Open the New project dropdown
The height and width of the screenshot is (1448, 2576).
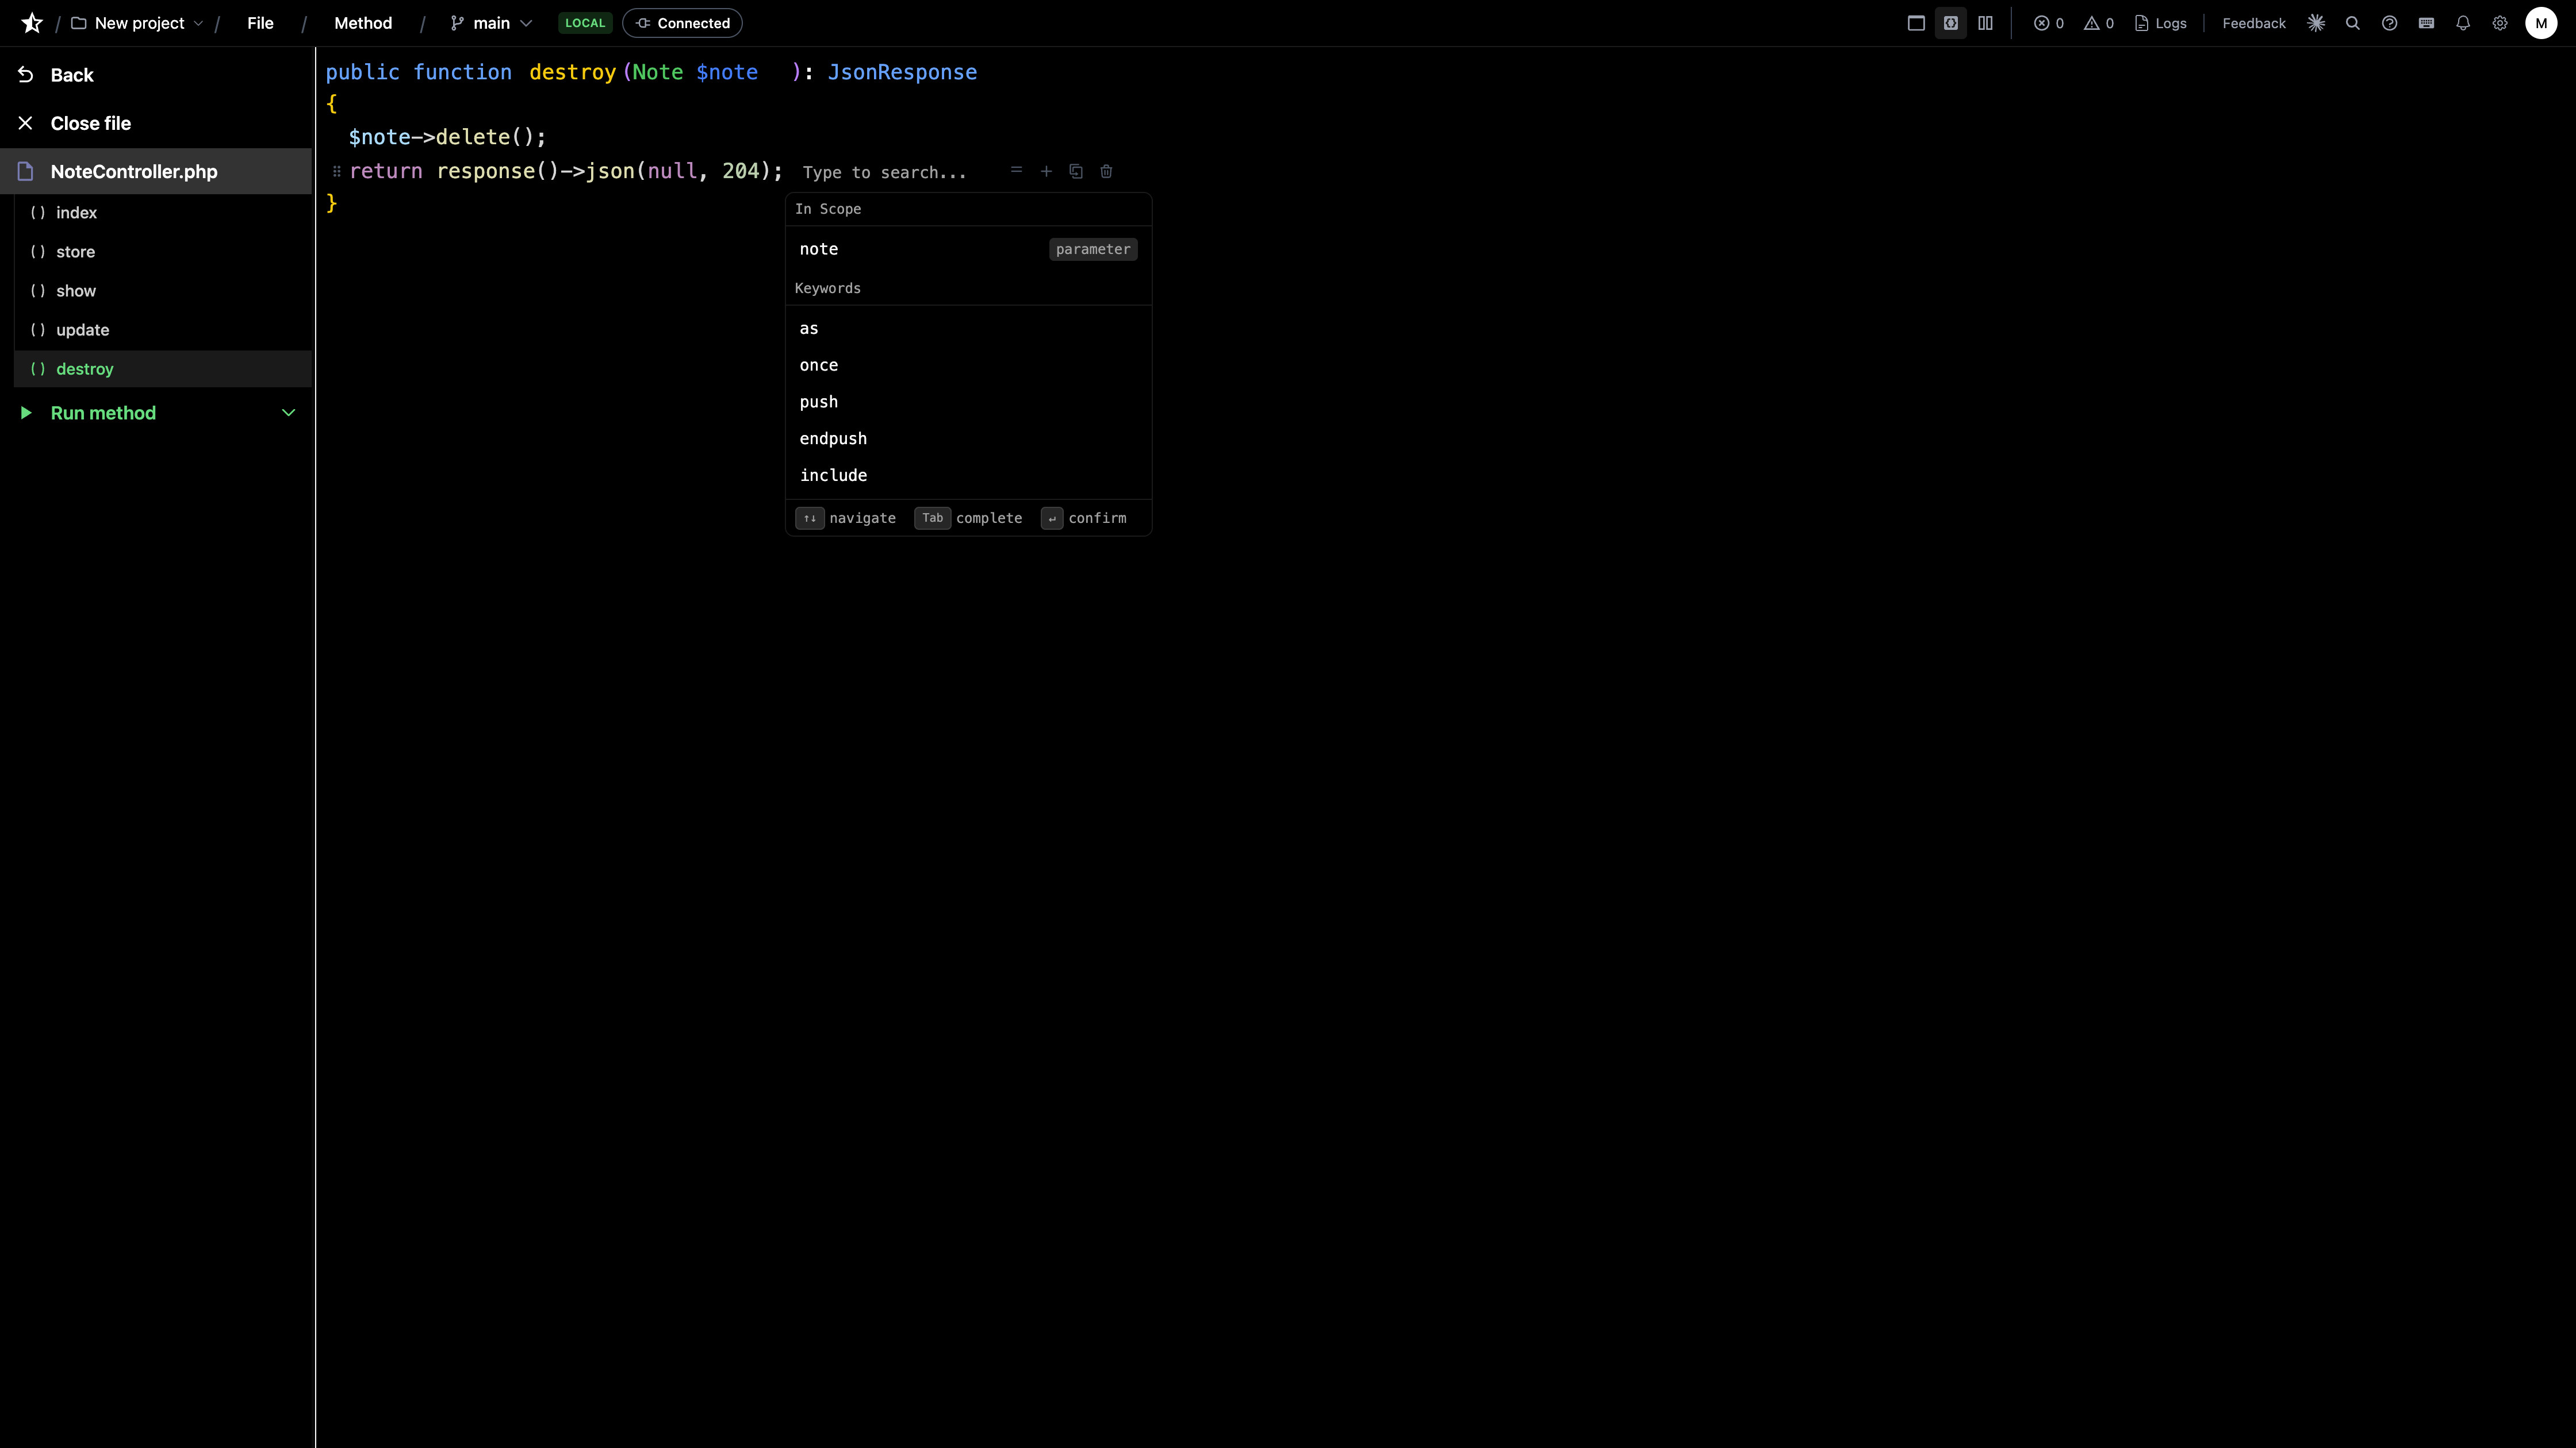140,22
